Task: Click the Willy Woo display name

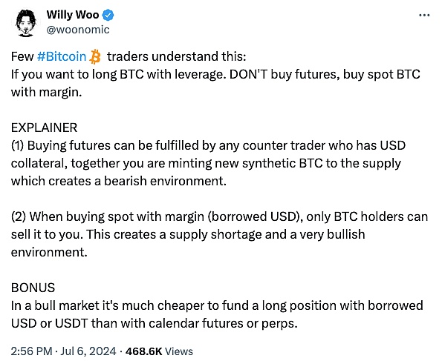Action: (x=73, y=15)
